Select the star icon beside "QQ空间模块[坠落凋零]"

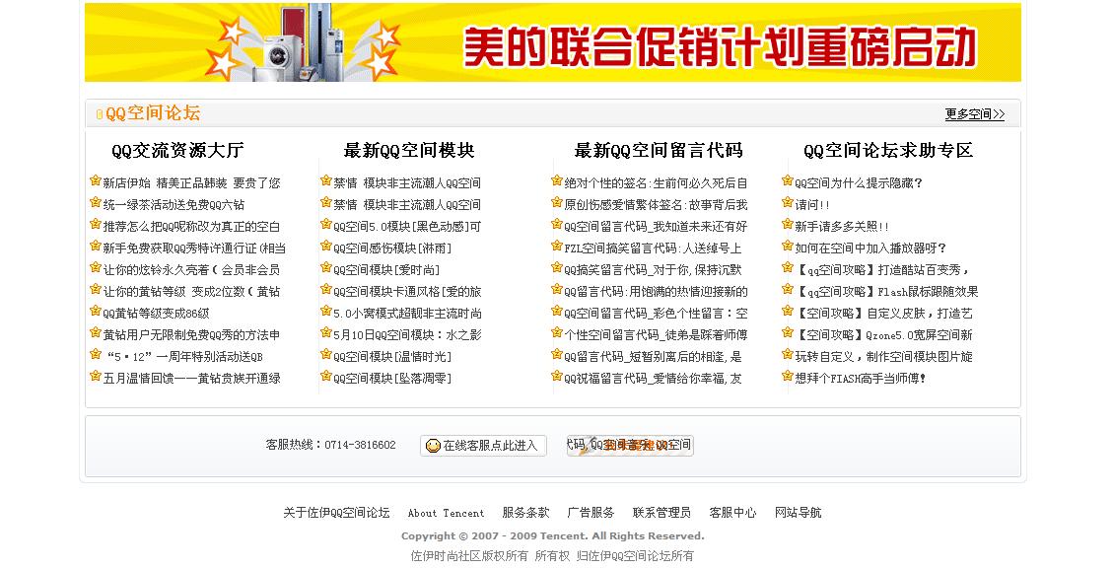point(325,377)
